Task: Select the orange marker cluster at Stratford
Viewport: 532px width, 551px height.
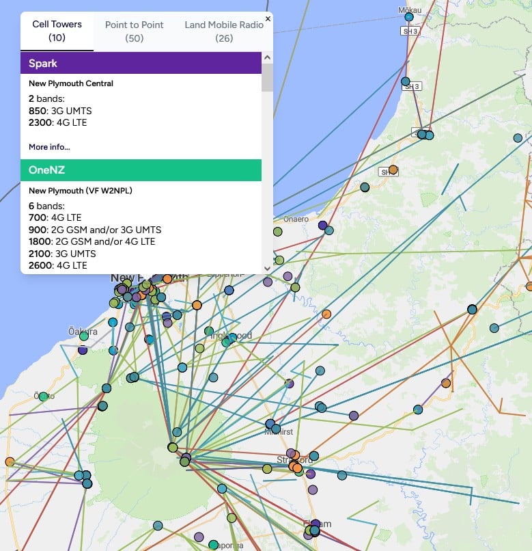Action: coord(295,467)
